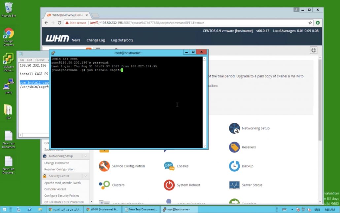Open the Notepad File menu

22,60
